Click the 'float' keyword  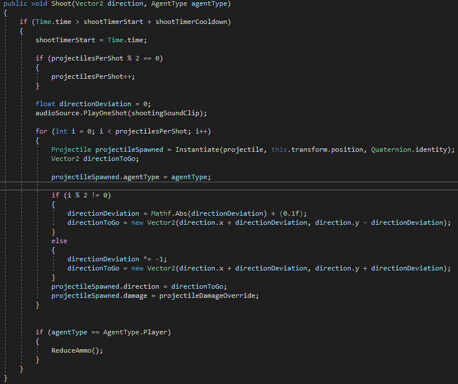[x=45, y=104]
